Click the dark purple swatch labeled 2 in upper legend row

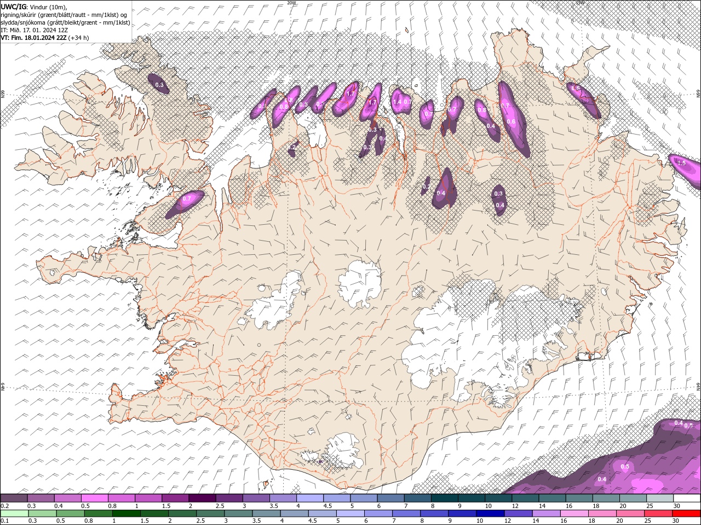pyautogui.click(x=202, y=498)
